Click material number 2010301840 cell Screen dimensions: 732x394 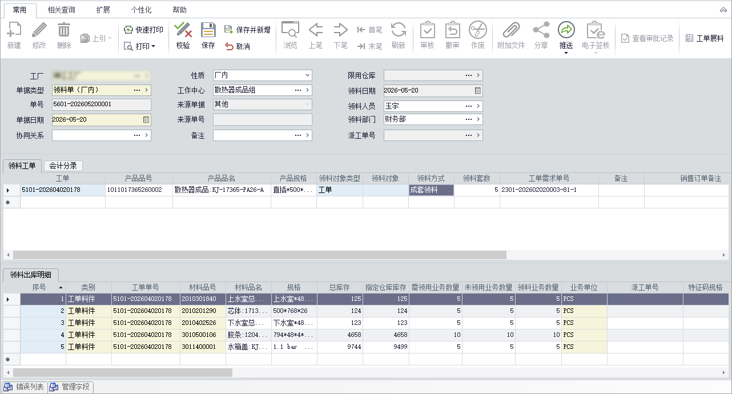(x=203, y=299)
